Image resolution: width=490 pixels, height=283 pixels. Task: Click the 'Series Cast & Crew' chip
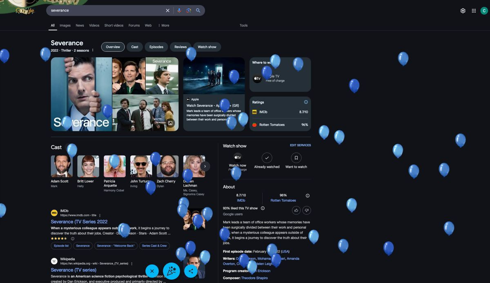(154, 246)
